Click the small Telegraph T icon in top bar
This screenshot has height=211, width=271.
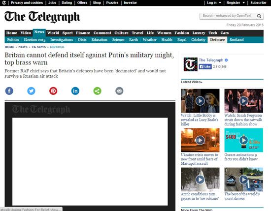point(4,2)
